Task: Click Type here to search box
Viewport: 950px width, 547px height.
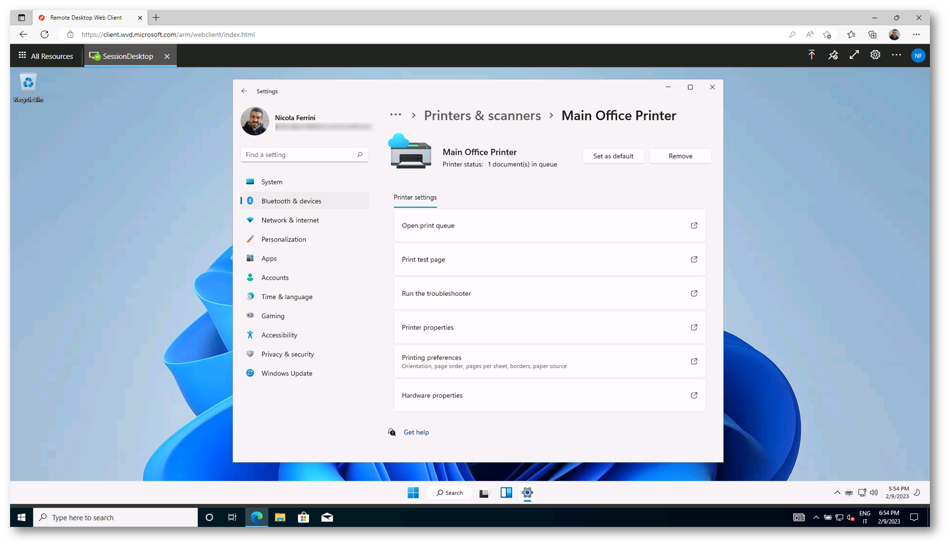Action: 115,517
